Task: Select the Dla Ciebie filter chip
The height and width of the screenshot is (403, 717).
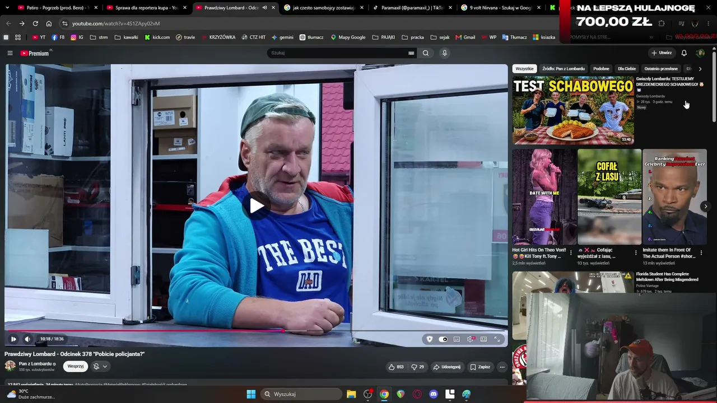Action: click(x=627, y=69)
